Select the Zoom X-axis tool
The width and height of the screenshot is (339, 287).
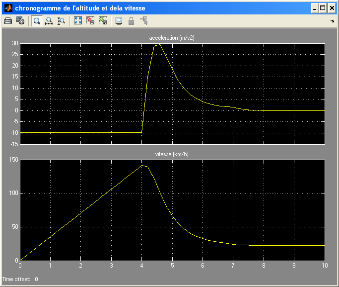coord(49,21)
